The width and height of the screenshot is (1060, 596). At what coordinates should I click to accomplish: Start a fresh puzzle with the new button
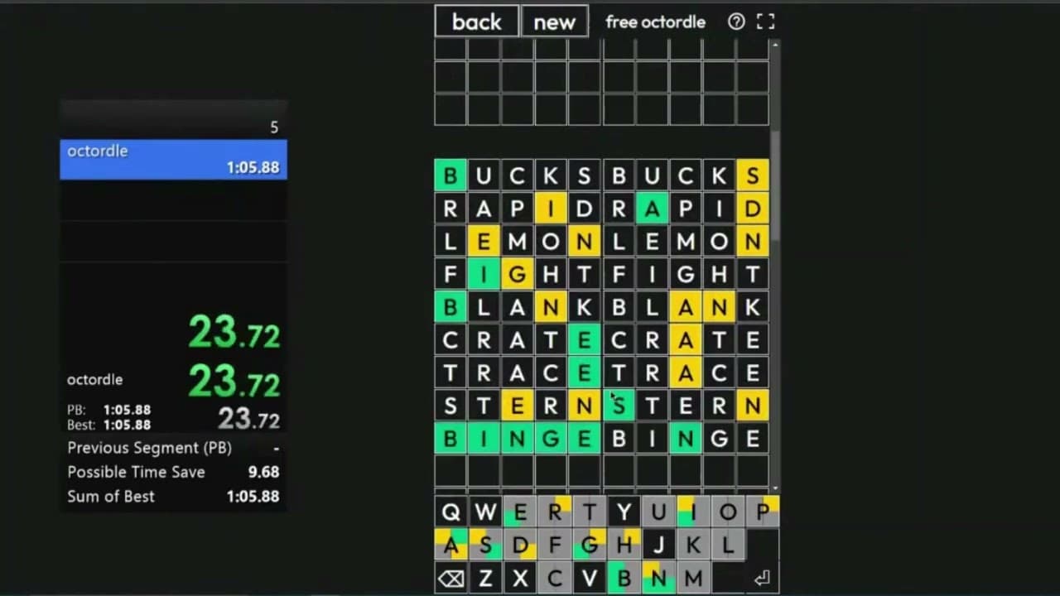click(x=554, y=22)
